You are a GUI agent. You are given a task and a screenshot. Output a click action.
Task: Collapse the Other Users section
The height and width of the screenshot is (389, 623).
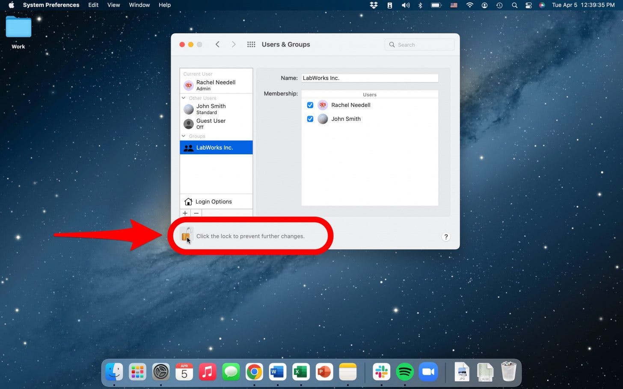(184, 98)
